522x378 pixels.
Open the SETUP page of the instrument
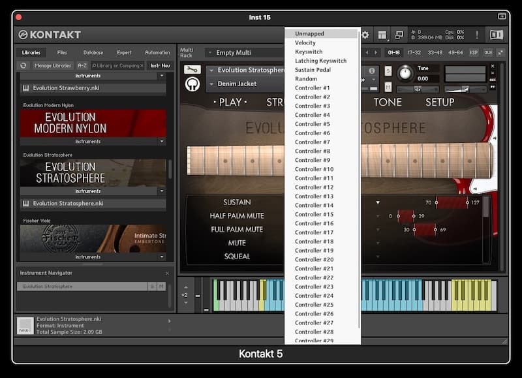coord(440,102)
